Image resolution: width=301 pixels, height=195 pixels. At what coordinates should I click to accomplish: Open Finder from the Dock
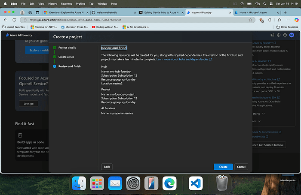[x=79, y=183]
